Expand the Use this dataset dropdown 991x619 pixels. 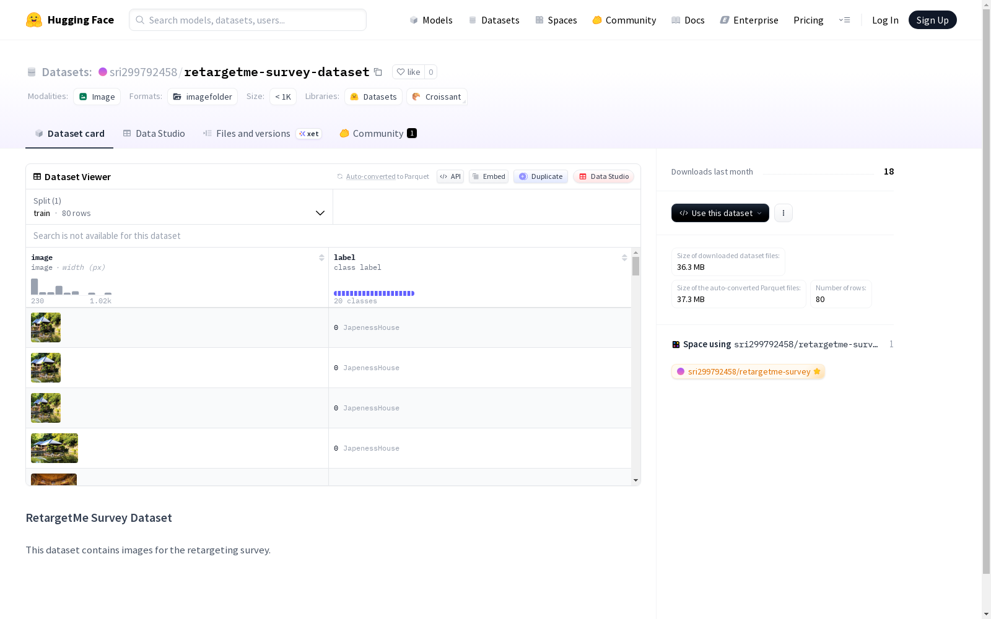point(720,213)
